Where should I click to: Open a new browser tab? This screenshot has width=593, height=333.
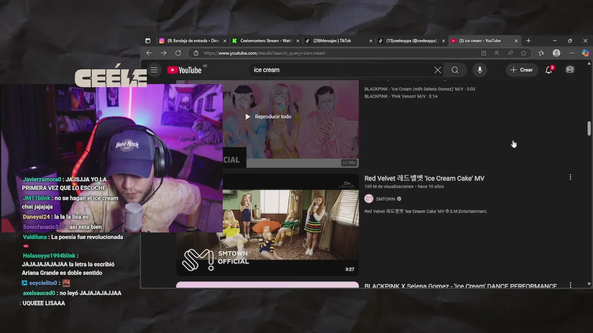(x=529, y=41)
